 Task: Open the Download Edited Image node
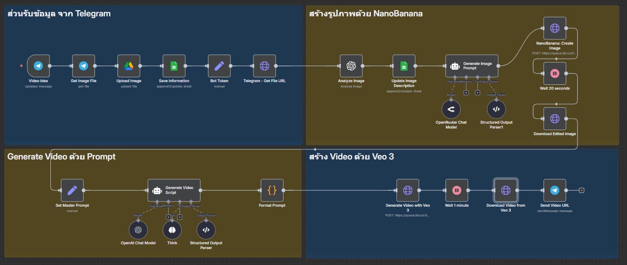coord(555,119)
